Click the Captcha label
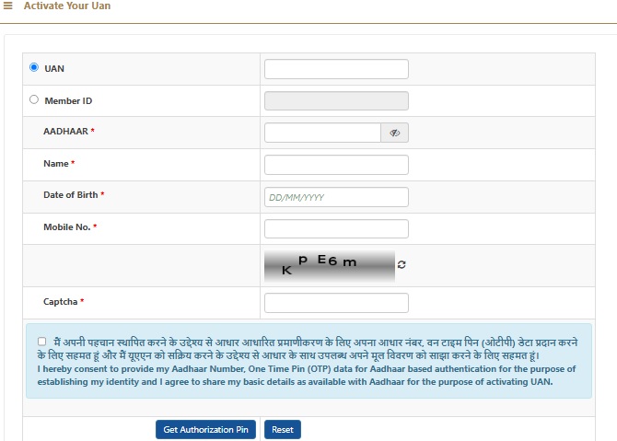 click(60, 302)
